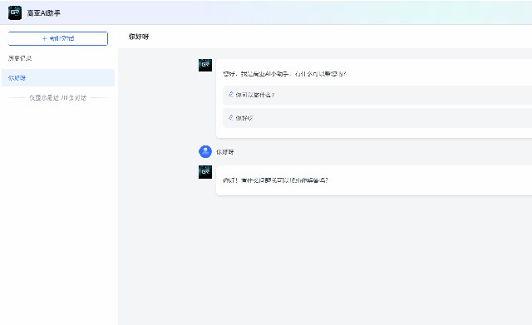Image resolution: width=532 pixels, height=325 pixels.
Task: Select the 你好呀 suggested prompt in the greeting card
Action: tap(377, 118)
